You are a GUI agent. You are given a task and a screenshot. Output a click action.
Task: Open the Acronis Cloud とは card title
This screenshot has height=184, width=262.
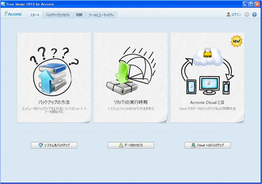tap(207, 102)
